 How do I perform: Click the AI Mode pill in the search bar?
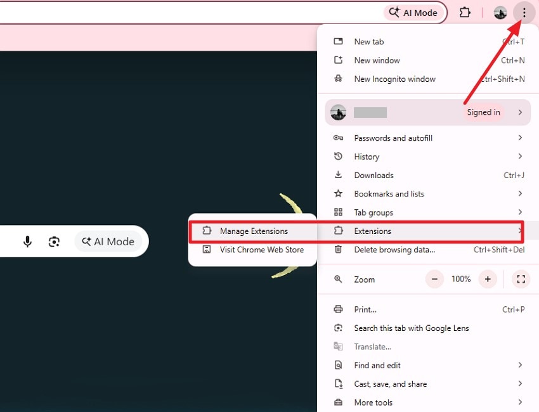tap(108, 241)
